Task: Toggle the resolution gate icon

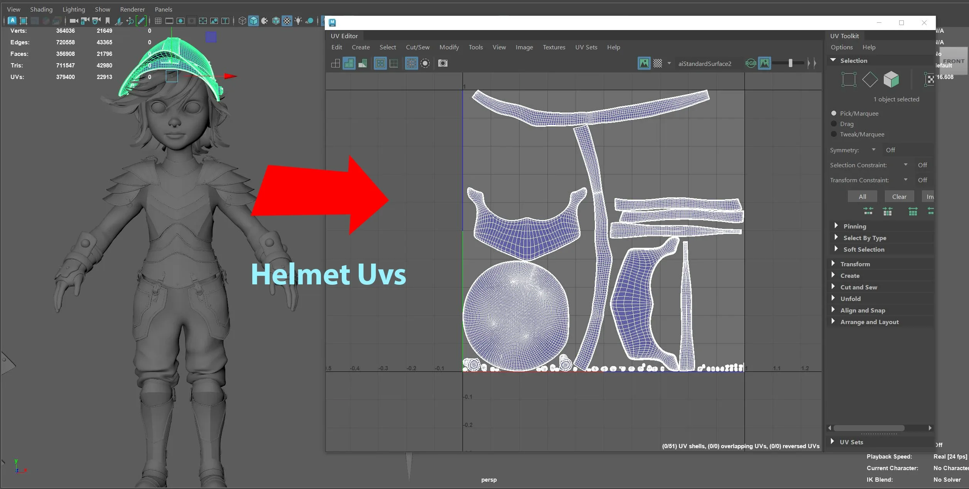Action: 180,21
